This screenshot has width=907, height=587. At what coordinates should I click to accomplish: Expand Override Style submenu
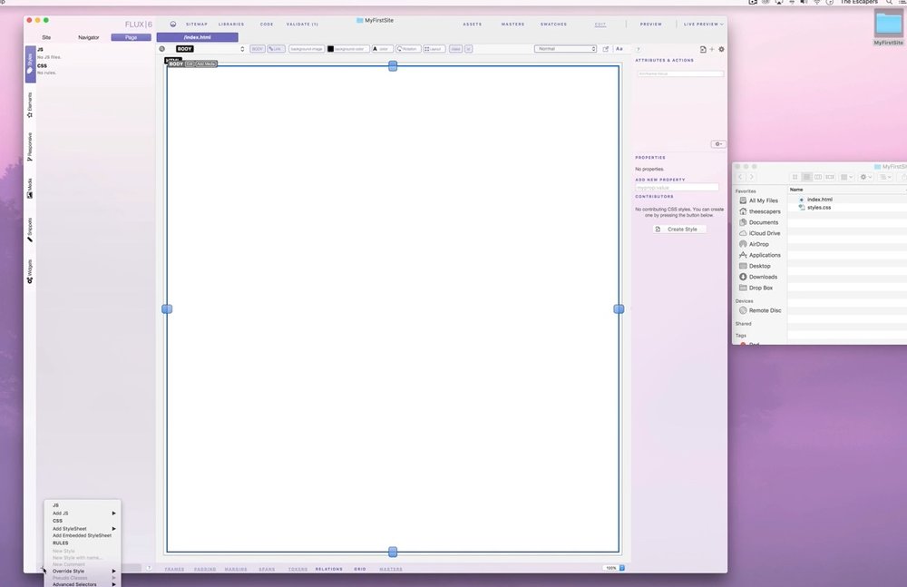pos(83,572)
